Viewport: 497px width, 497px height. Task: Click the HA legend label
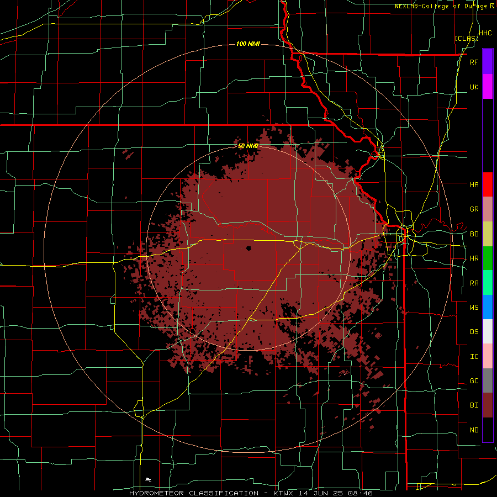coord(474,184)
